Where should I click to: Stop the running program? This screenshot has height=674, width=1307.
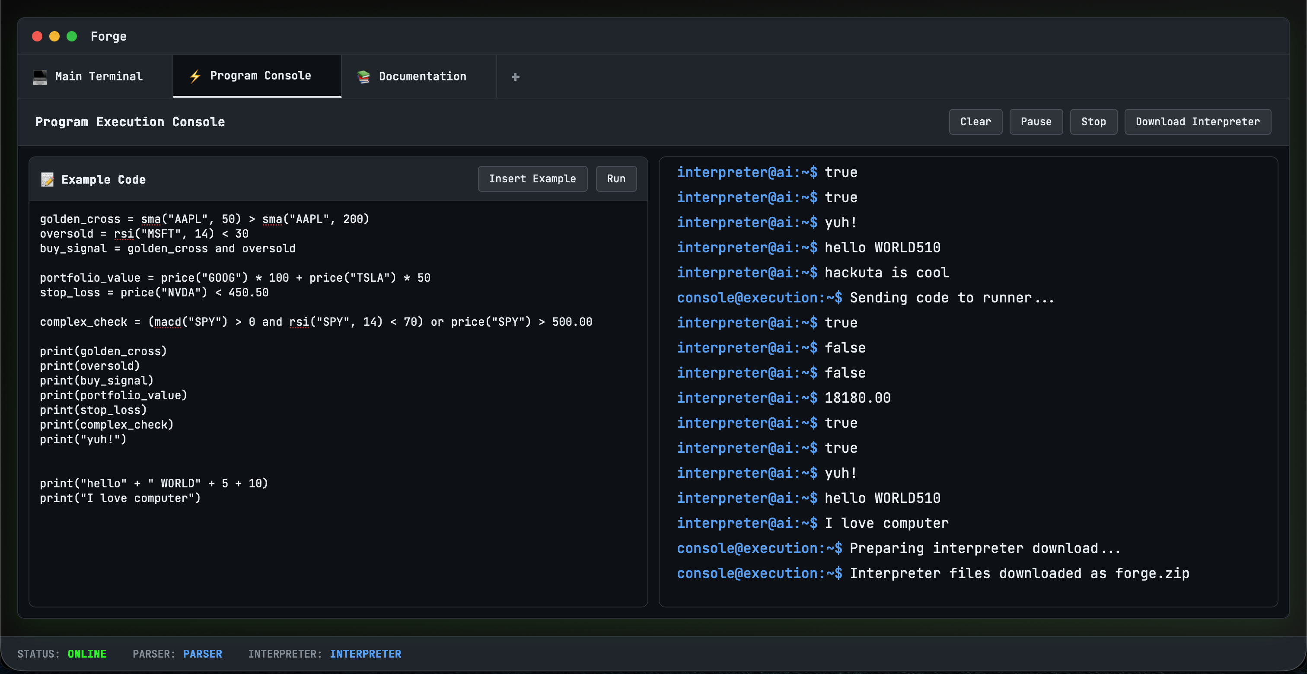point(1093,122)
